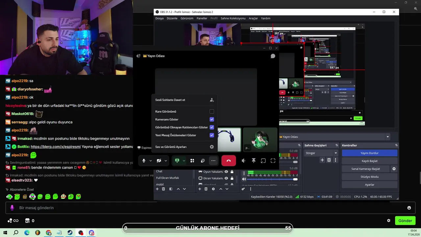
Task: Open Ayarlar in the Kontroller panel
Action: (369, 185)
